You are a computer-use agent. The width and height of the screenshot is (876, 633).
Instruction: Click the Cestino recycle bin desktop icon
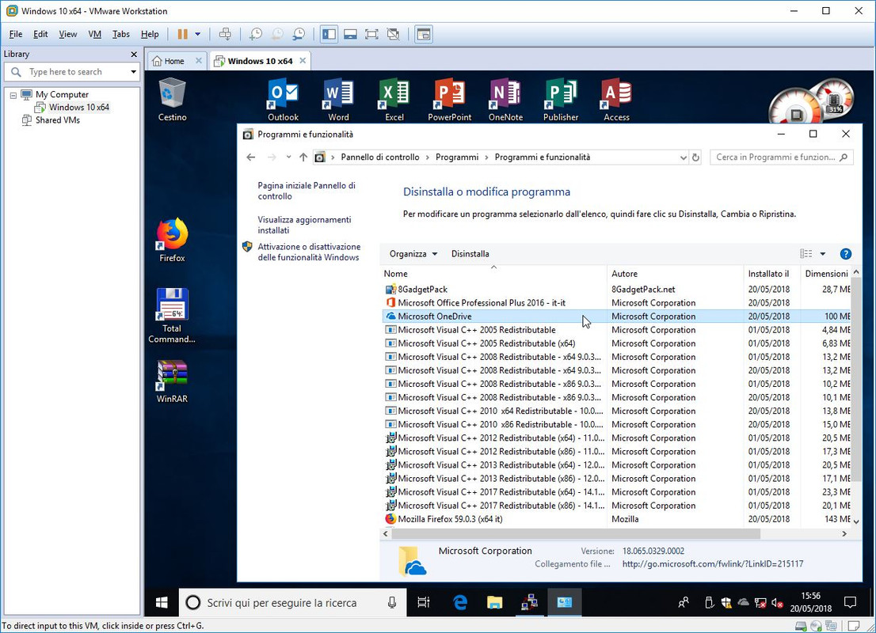point(172,100)
